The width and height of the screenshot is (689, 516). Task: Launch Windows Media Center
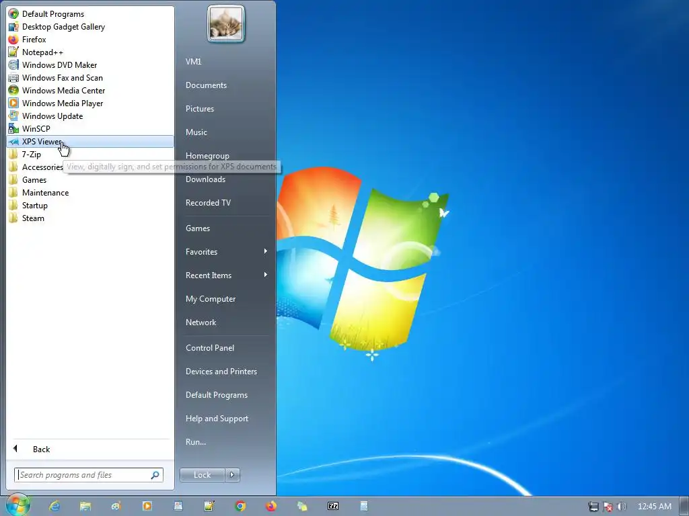(x=90, y=91)
